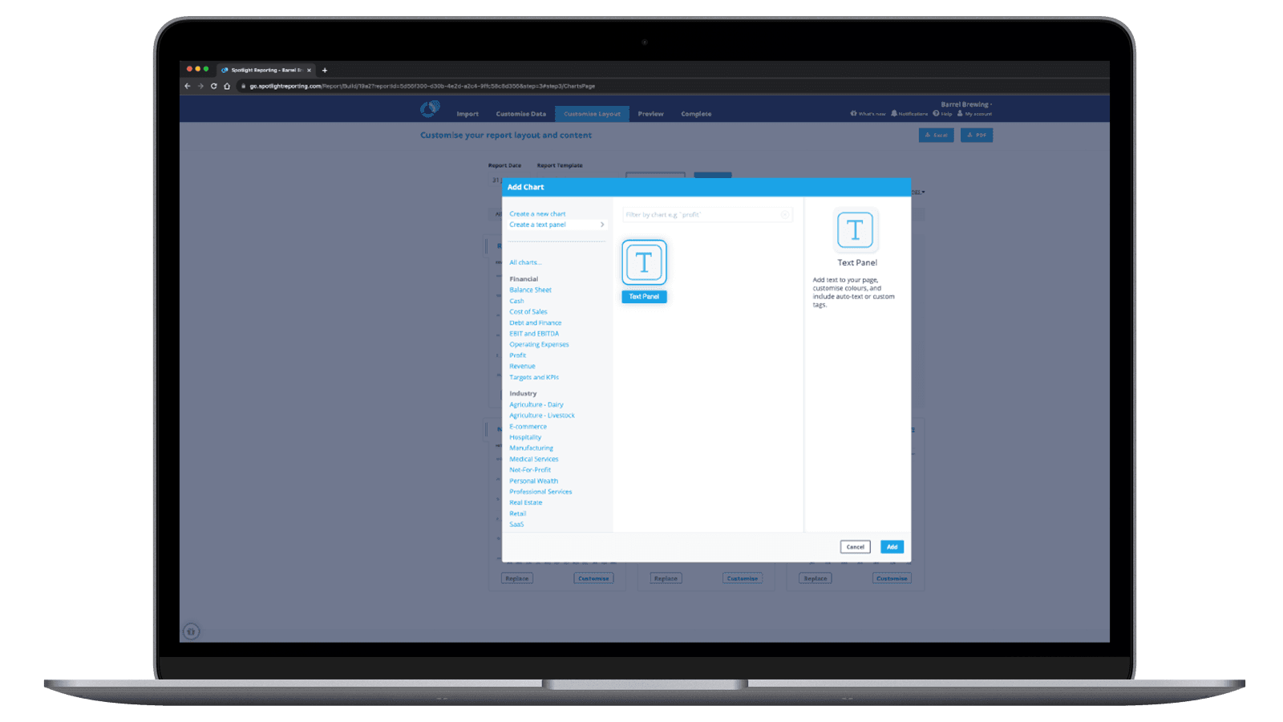Choose Manufacturing industry charts
Viewport: 1283px width, 722px height.
coord(531,448)
